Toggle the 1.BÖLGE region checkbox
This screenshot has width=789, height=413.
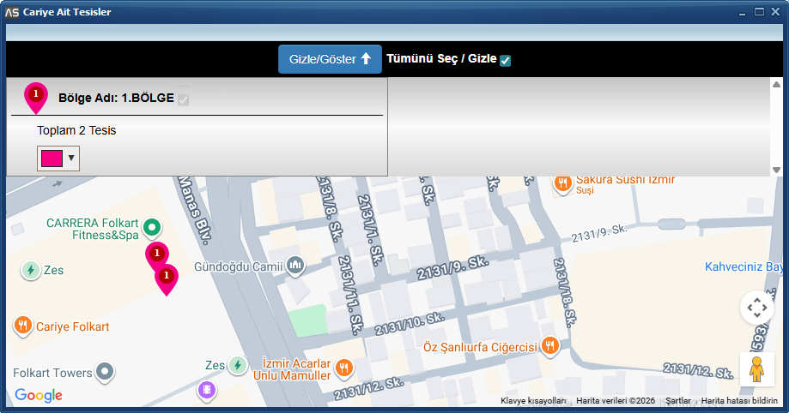183,99
